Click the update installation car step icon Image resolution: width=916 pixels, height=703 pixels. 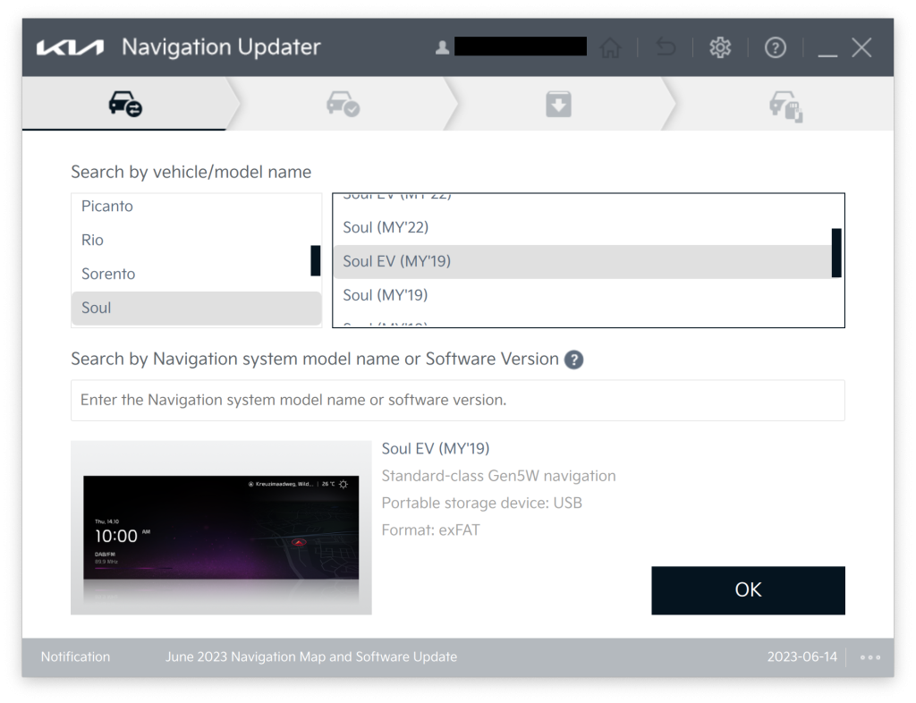point(785,103)
